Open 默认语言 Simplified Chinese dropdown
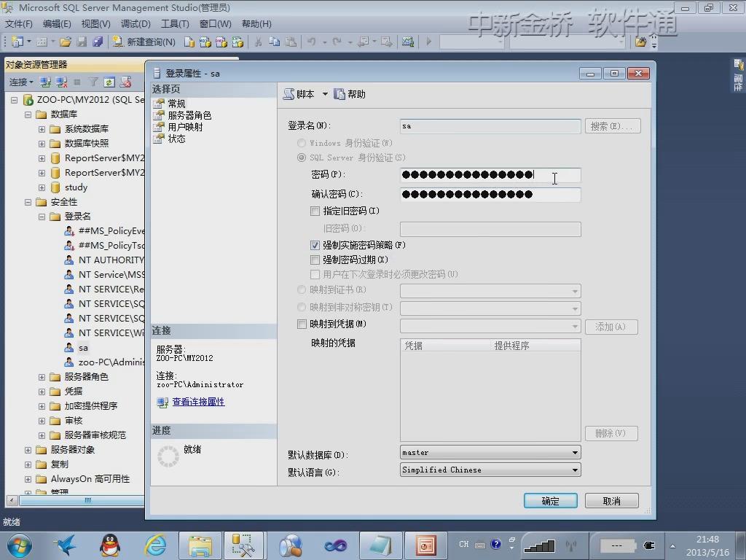 coord(490,470)
